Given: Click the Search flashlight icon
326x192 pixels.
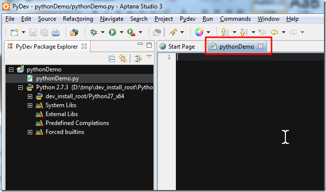Looking at the screenshot, I should [173, 32].
